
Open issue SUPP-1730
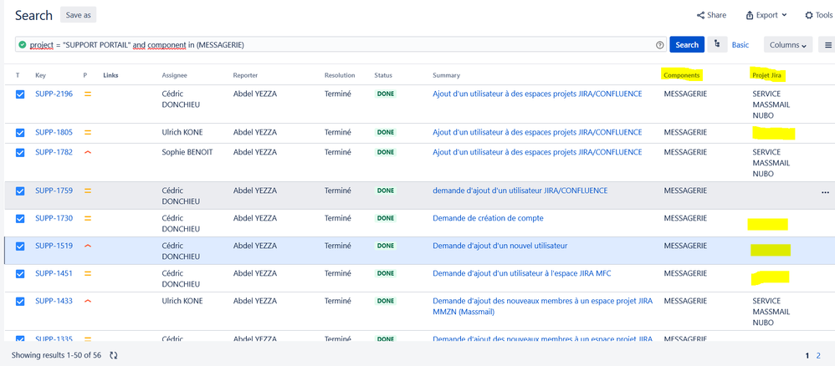point(54,218)
